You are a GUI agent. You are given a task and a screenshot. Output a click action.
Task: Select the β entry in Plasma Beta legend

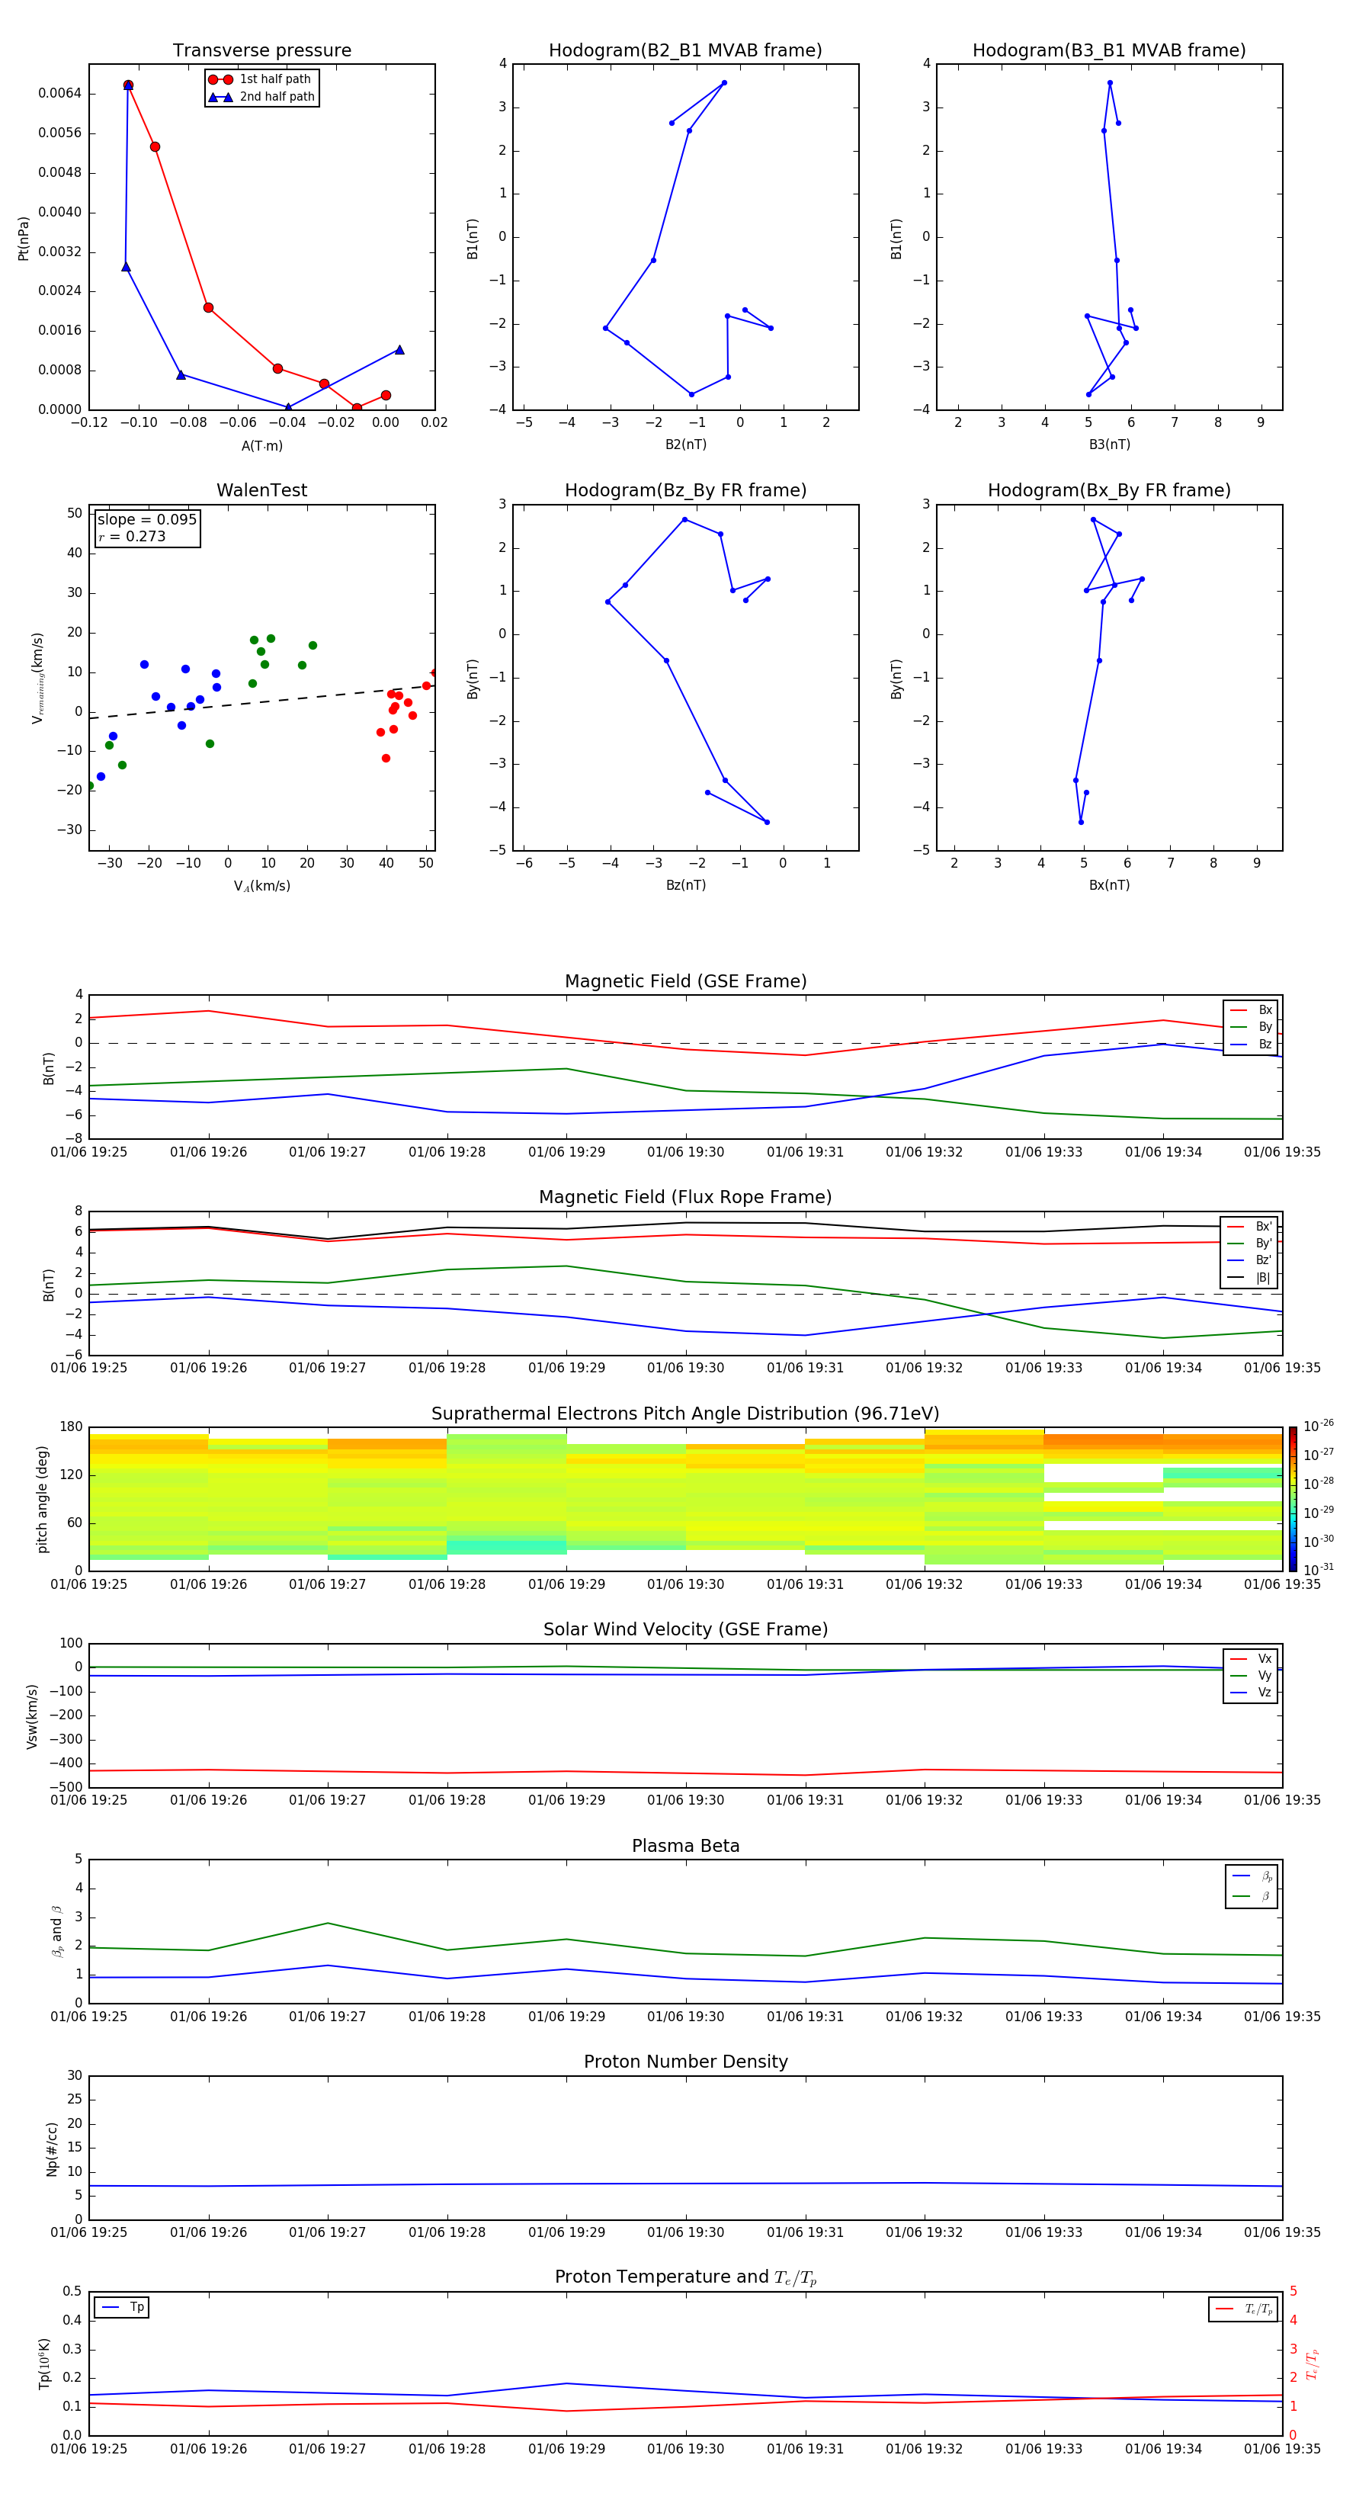pyautogui.click(x=1252, y=1896)
